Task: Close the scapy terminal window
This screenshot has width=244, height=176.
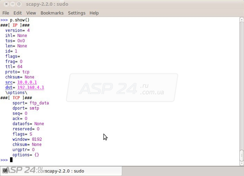Action: coord(6,4)
